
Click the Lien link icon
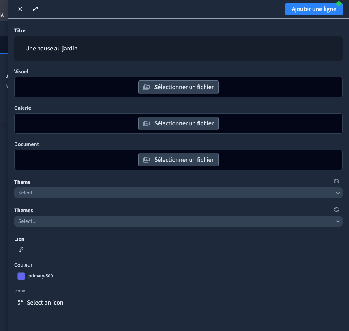tap(21, 249)
